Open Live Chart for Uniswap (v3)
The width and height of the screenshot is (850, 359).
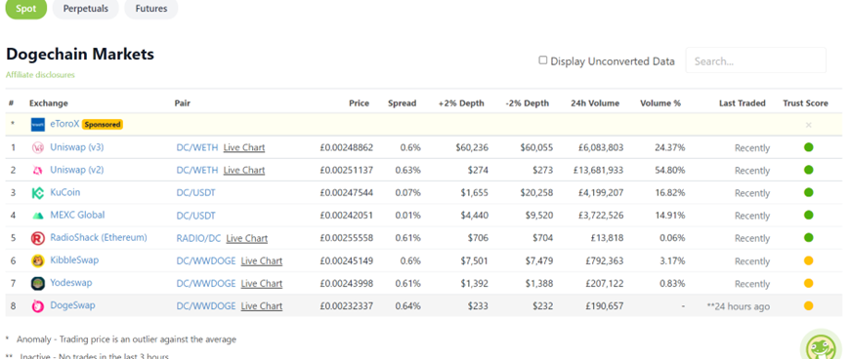(x=244, y=147)
